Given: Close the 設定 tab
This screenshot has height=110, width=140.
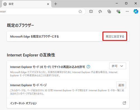Looking at the screenshot, I should click(x=48, y=4).
